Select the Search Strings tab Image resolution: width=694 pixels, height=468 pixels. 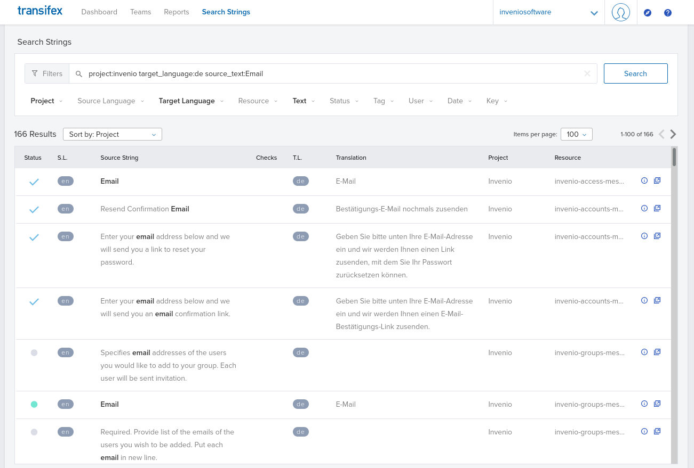tap(226, 12)
